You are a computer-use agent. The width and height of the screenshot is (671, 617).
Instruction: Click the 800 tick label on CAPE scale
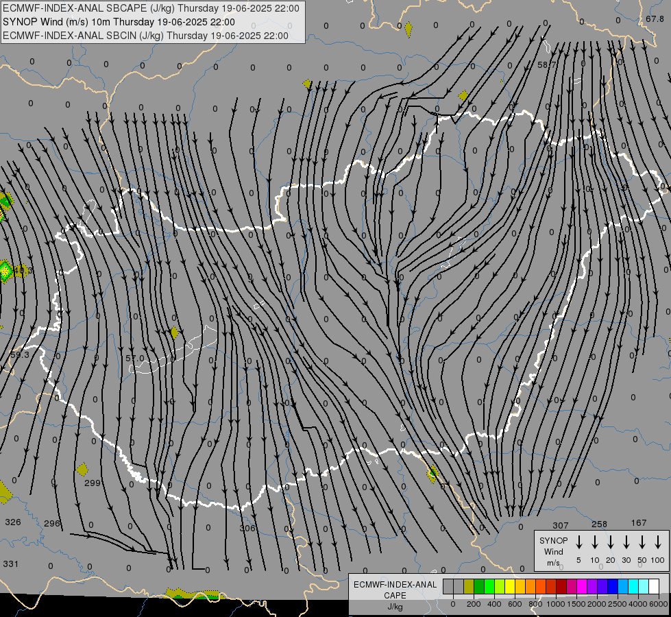[535, 604]
